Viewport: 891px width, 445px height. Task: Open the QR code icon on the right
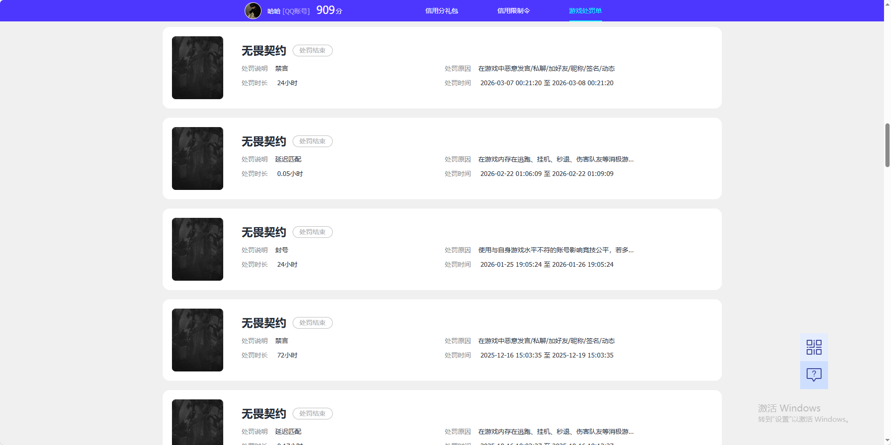click(813, 347)
